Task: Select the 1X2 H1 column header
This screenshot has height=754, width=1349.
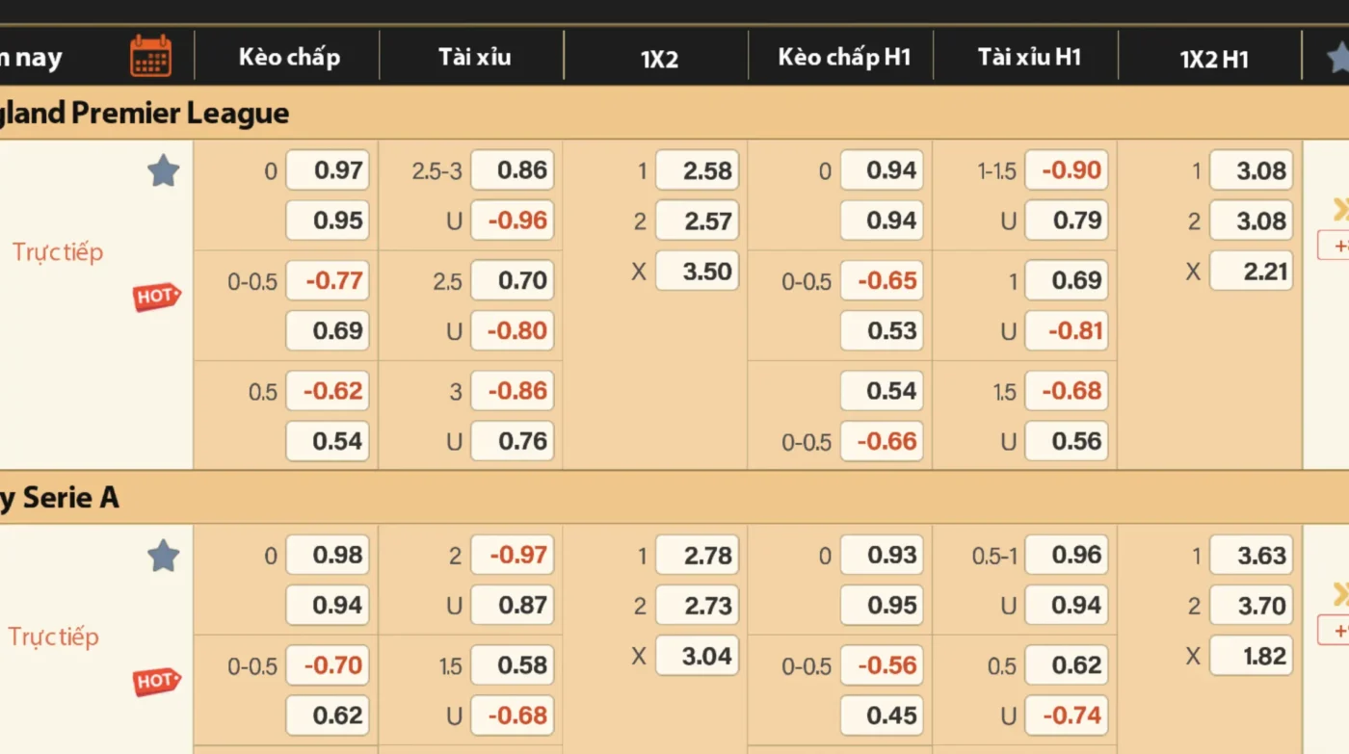Action: [x=1214, y=59]
